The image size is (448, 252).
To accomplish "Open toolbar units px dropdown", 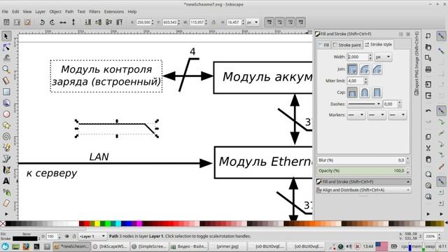I will (x=253, y=22).
